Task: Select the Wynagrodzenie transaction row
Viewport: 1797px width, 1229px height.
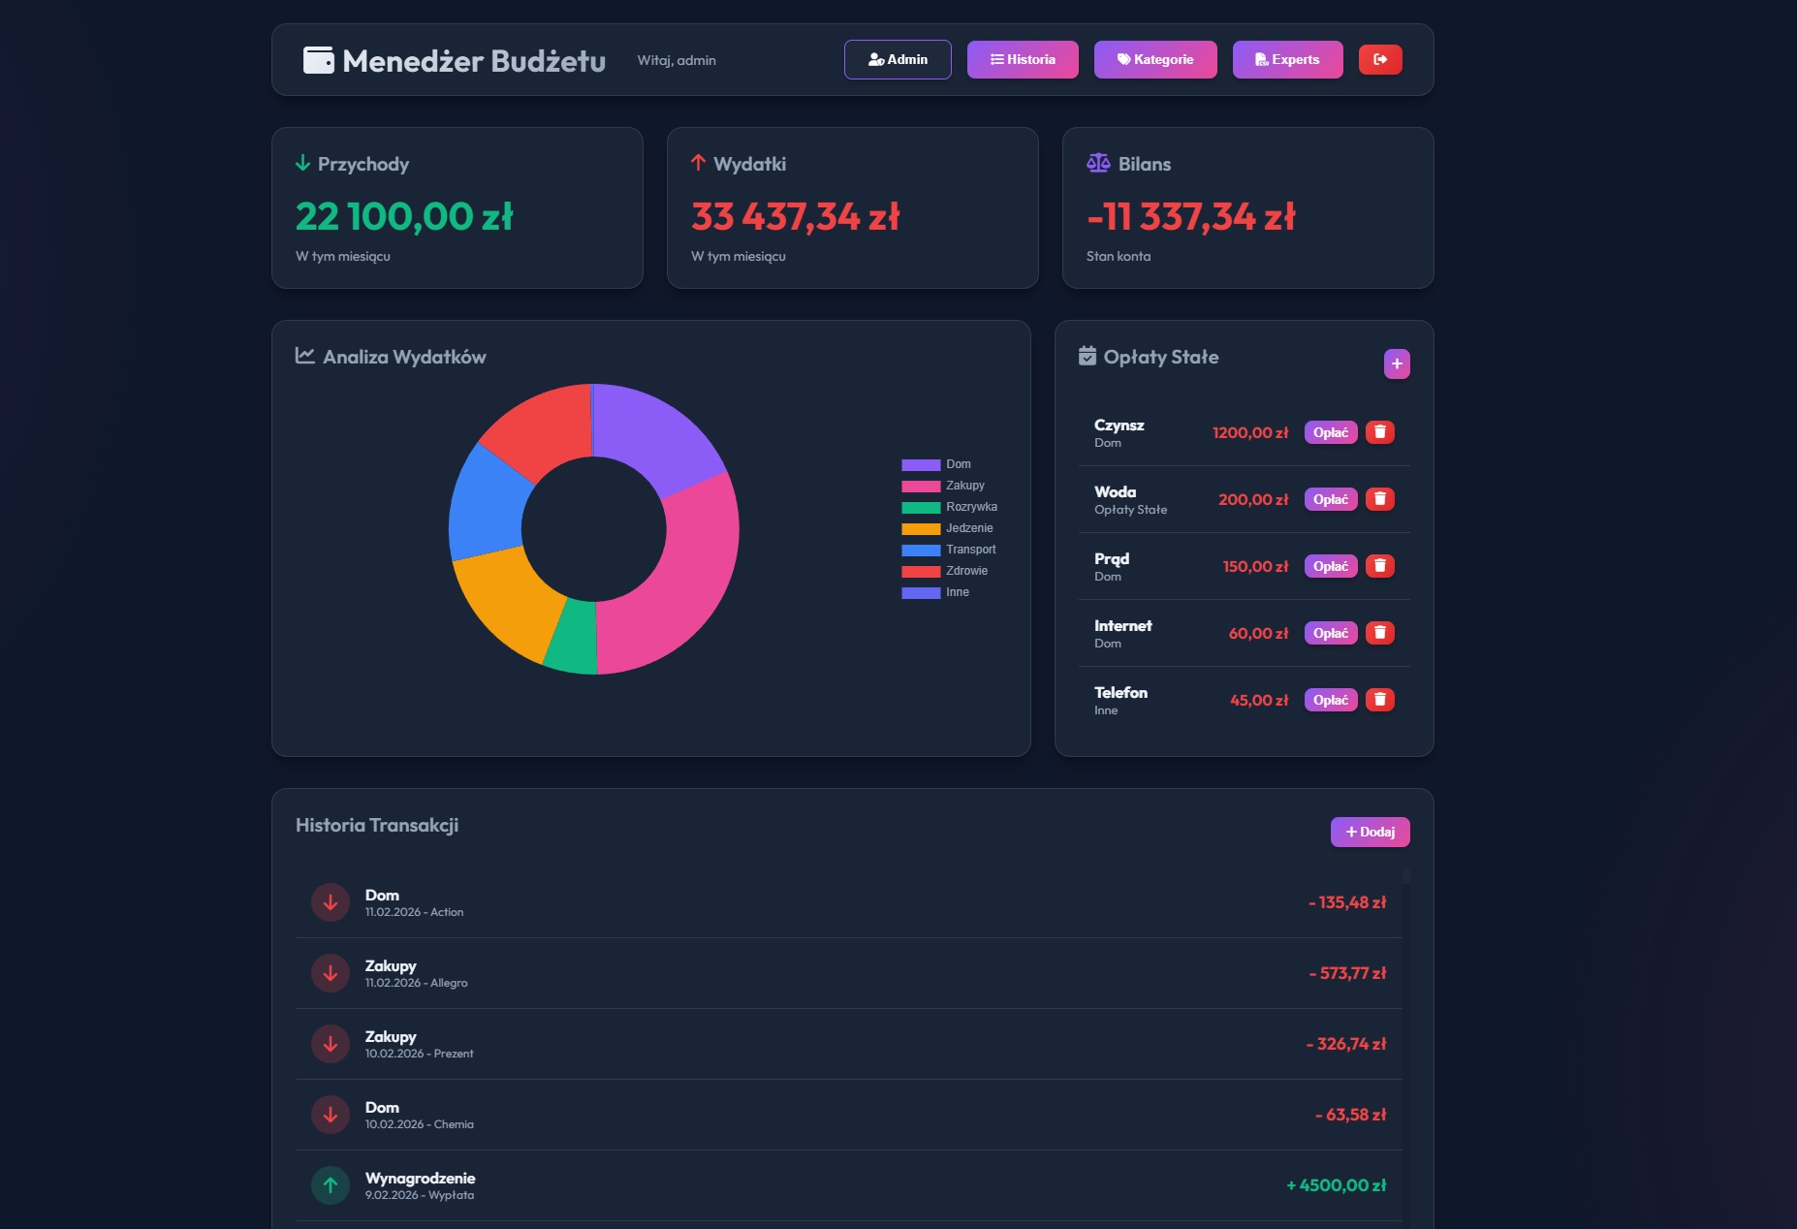Action: [x=848, y=1185]
